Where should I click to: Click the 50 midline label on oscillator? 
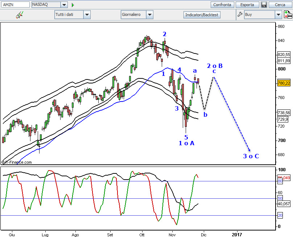(280, 198)
